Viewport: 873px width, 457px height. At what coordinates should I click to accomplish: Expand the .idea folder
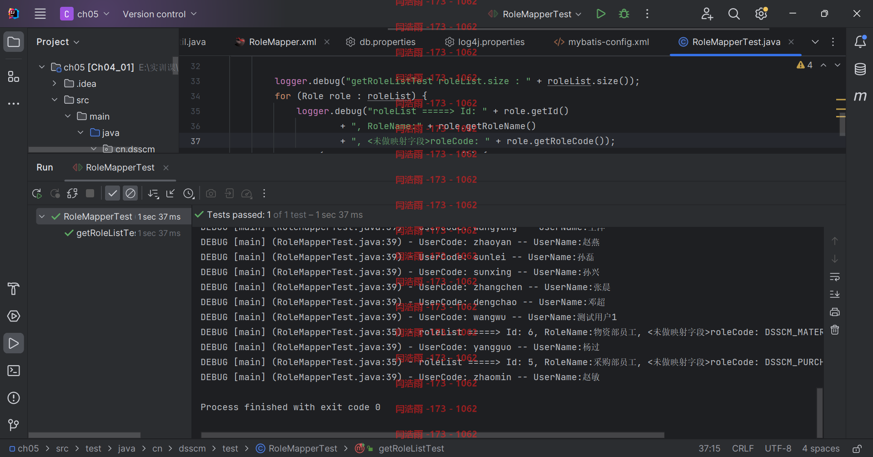pos(55,84)
